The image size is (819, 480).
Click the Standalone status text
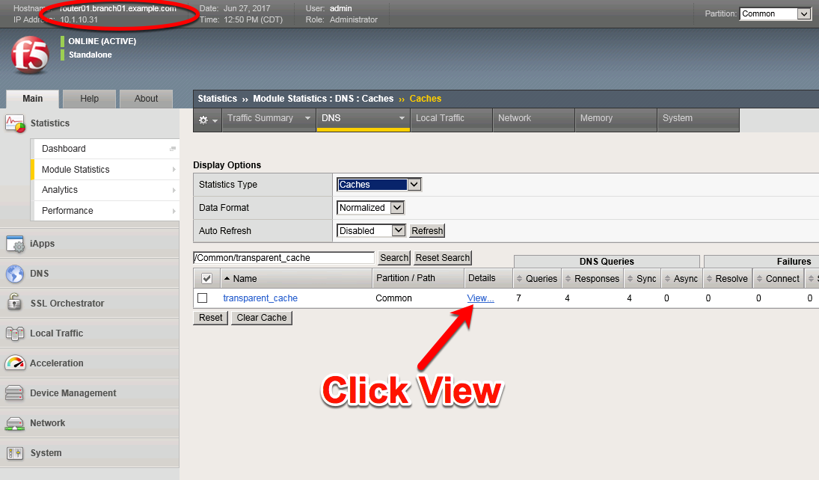click(91, 55)
